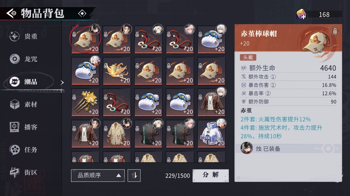Image resolution: width=350 pixels, height=196 pixels.
Task: Select the 素材 sidebar icon
Action: click(15, 104)
